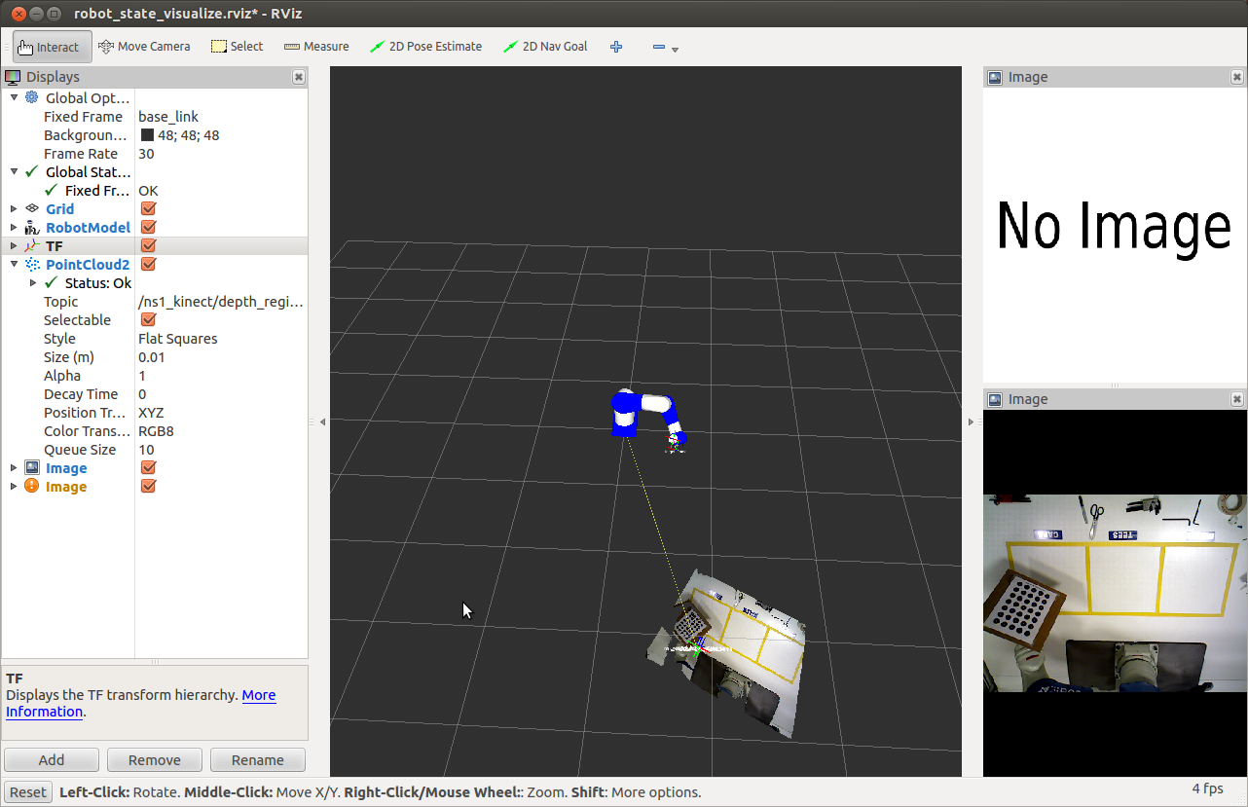This screenshot has width=1248, height=807.
Task: Click the lower Image panel title icon
Action: pos(995,399)
